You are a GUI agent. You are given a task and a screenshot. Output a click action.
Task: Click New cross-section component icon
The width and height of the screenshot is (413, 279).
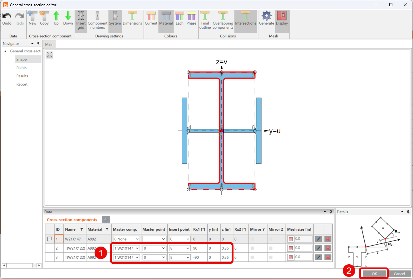click(x=32, y=18)
